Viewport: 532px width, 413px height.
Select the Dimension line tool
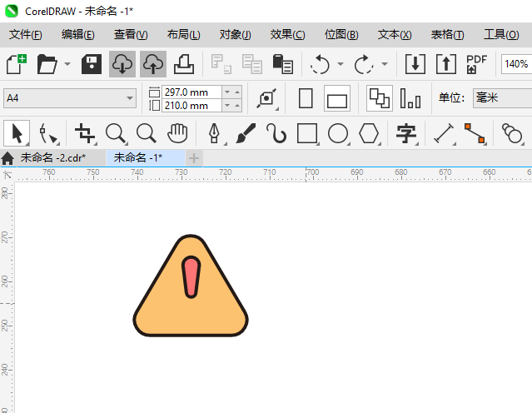click(x=444, y=133)
